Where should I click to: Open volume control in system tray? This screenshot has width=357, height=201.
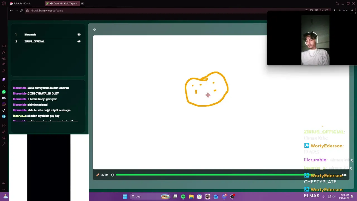[334, 197]
